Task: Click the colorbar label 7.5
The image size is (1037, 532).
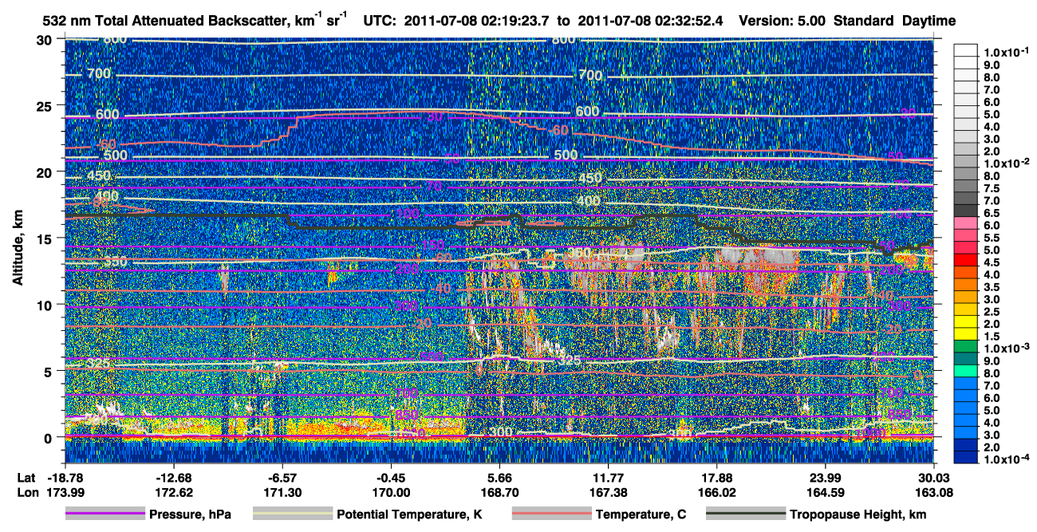Action: point(991,187)
